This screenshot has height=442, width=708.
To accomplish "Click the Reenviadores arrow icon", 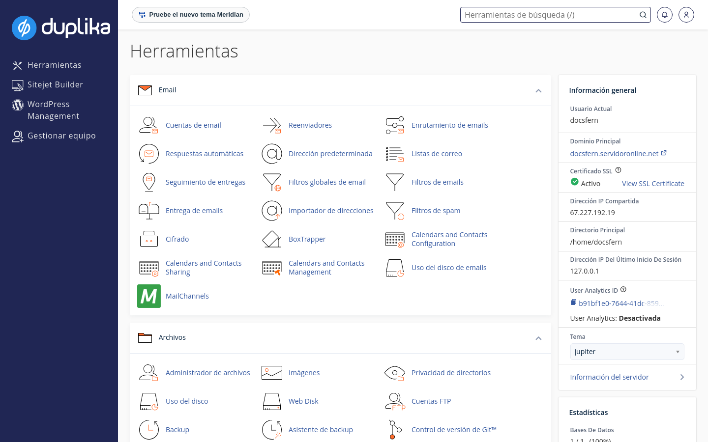I will (271, 125).
